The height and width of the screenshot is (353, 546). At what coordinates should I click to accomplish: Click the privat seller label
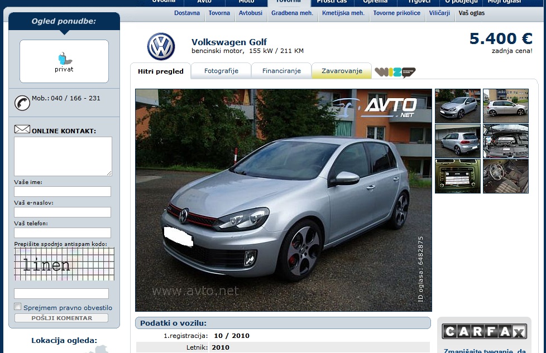click(x=64, y=69)
